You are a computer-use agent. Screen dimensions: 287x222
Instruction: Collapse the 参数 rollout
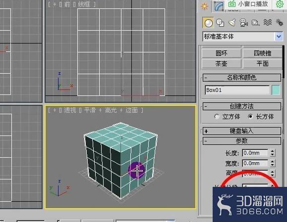pyautogui.click(x=242, y=141)
